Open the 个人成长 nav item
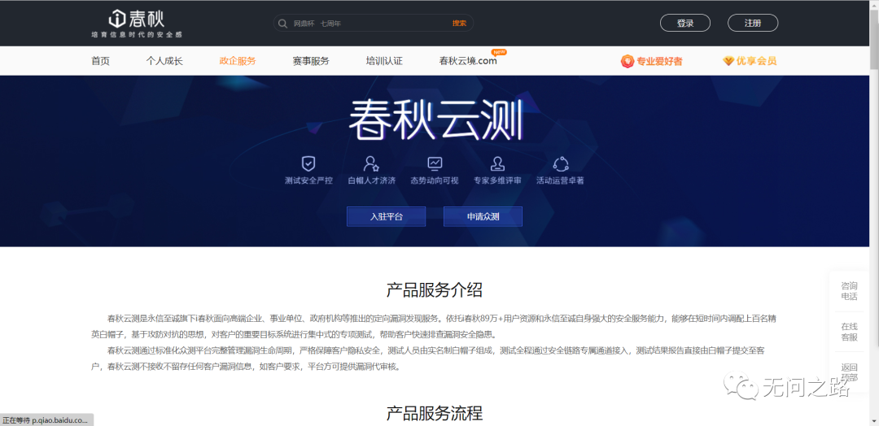Viewport: 879px width, 426px height. [164, 61]
